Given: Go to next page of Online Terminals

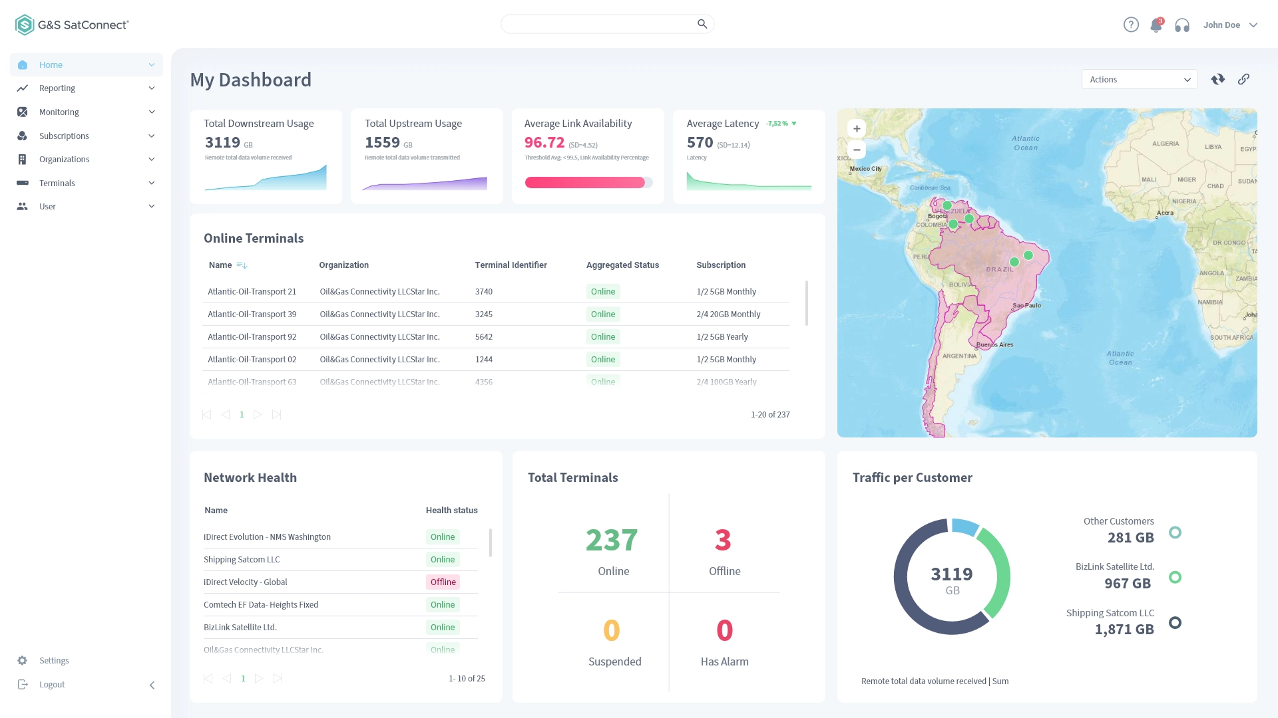Looking at the screenshot, I should 258,414.
